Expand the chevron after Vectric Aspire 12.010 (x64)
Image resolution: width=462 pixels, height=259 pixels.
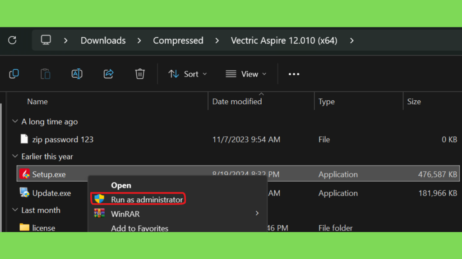click(x=352, y=40)
